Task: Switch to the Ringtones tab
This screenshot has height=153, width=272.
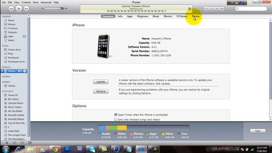Action: tap(143, 16)
